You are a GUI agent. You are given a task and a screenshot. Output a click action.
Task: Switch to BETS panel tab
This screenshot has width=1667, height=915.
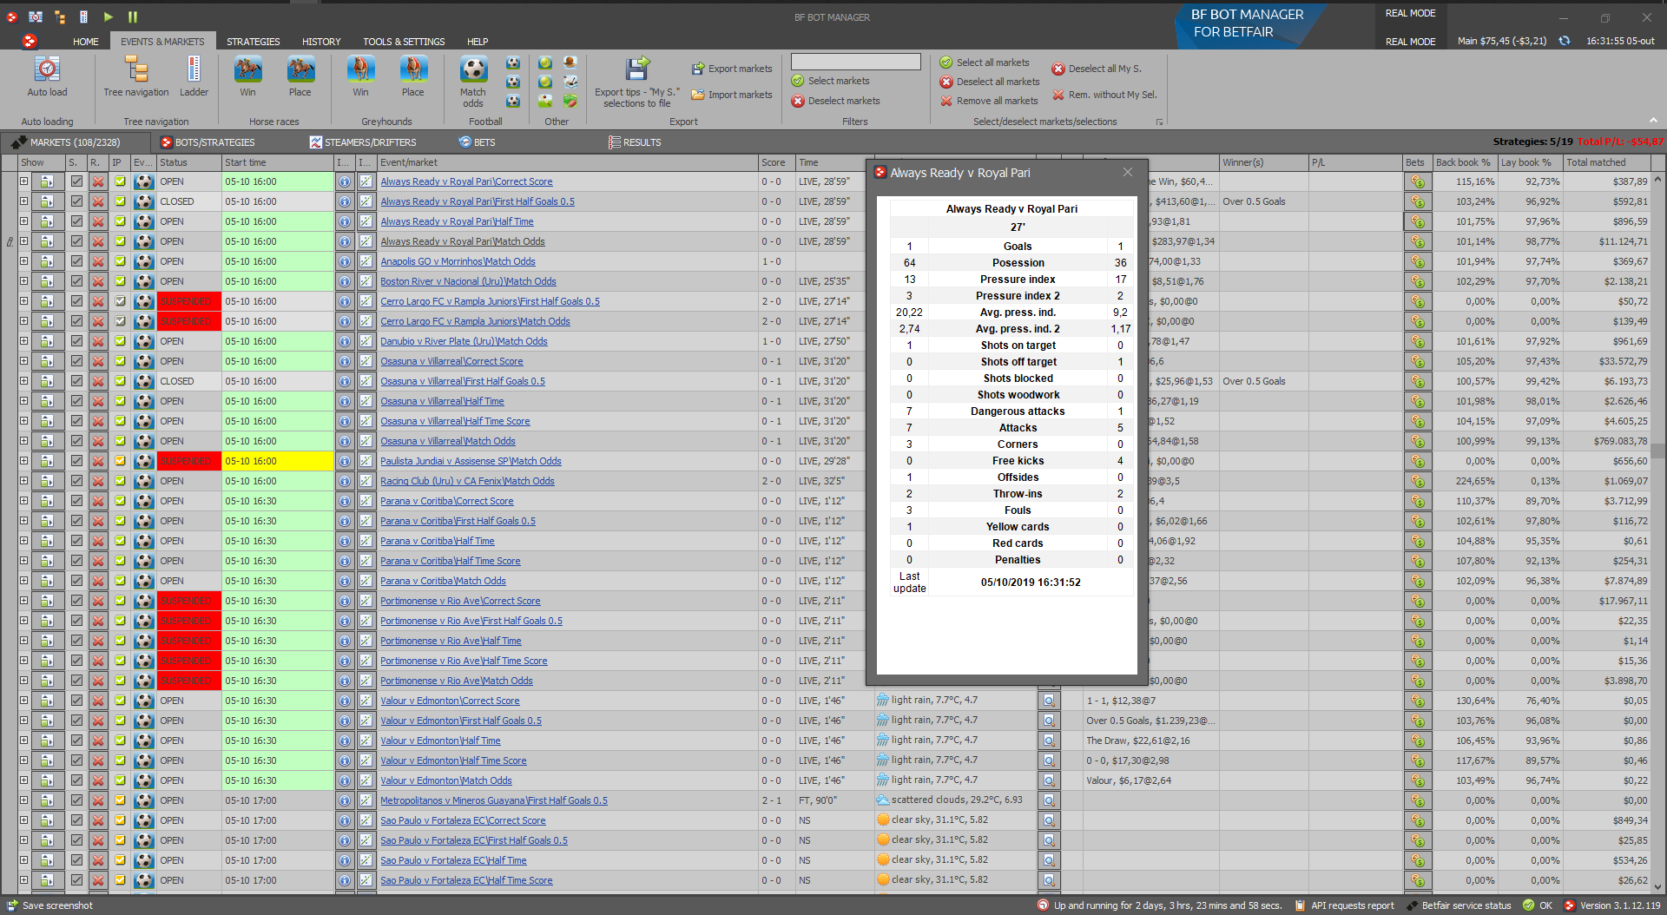coord(477,142)
